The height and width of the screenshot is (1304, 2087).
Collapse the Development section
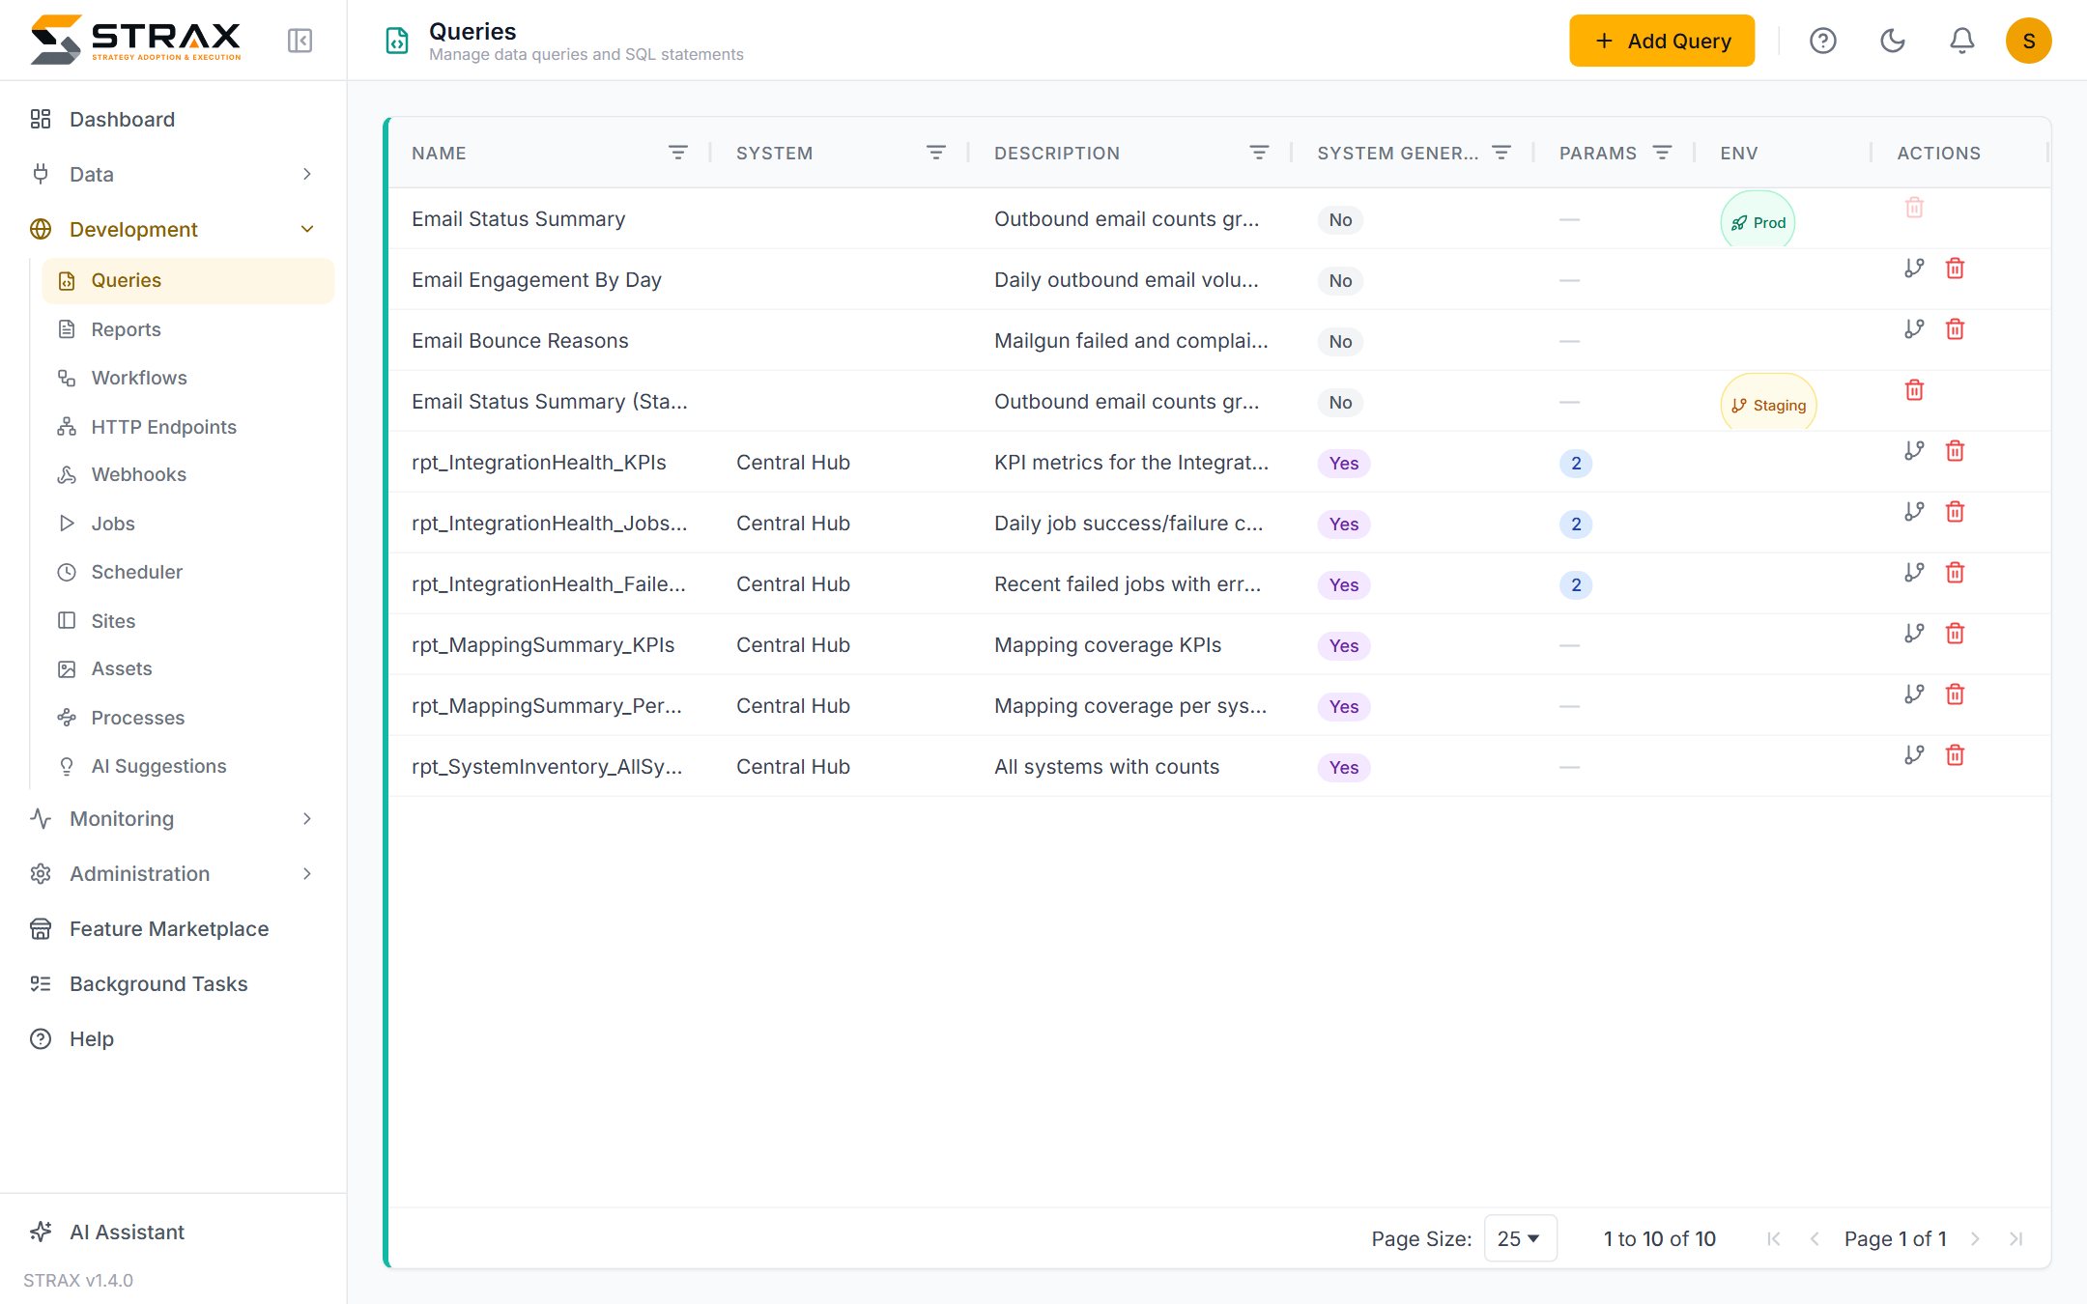tap(172, 229)
